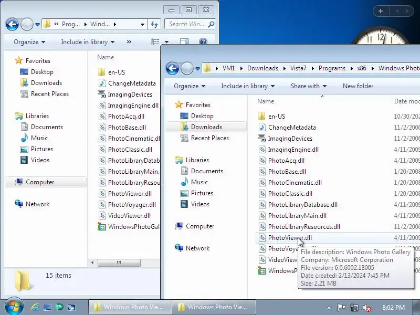Click Vista7 in address bar breadcrumb

(298, 68)
